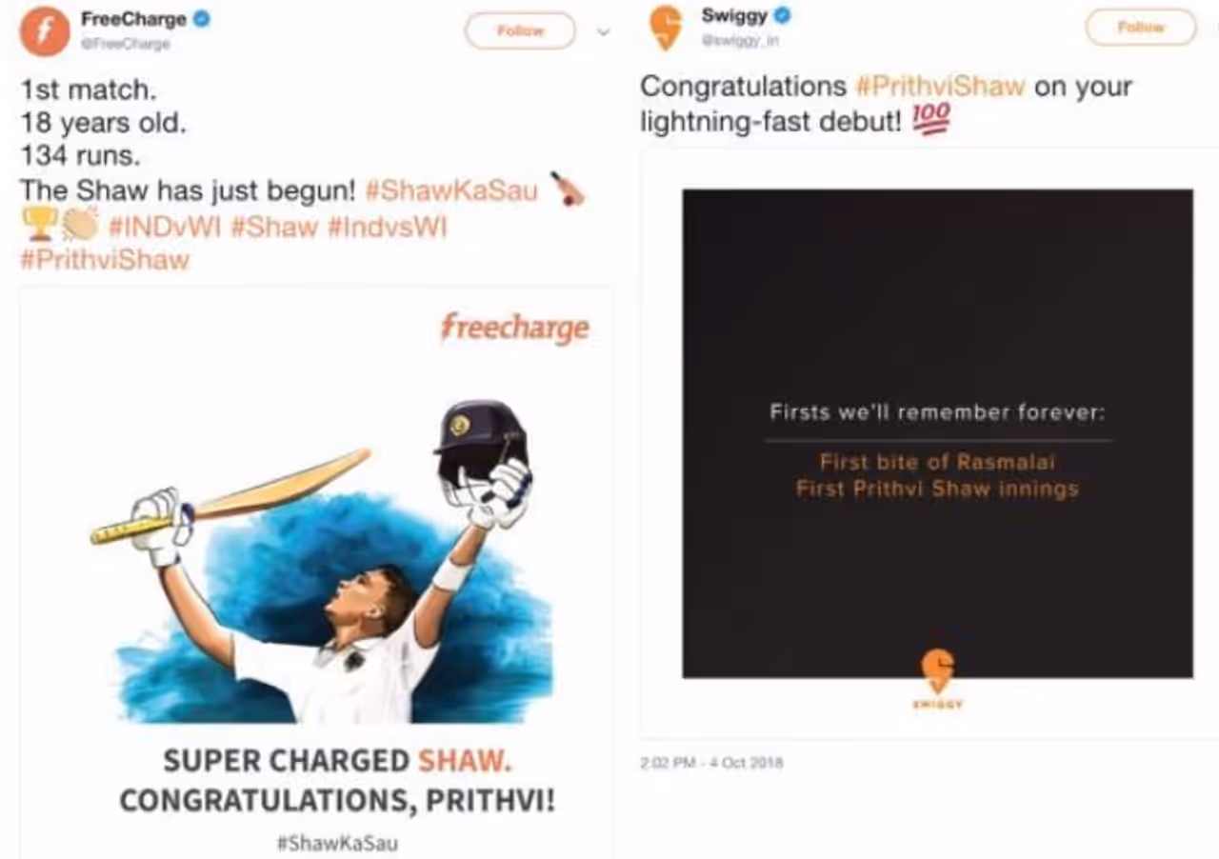Open Swiggy profile avatar icon
The image size is (1219, 859).
[x=666, y=28]
